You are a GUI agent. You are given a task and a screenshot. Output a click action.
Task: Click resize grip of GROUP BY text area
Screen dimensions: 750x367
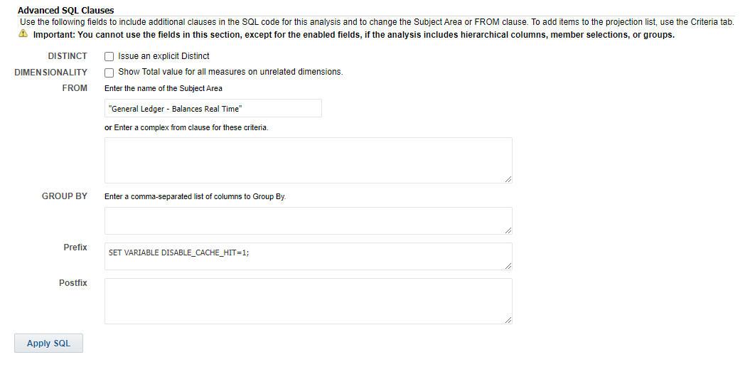pos(508,230)
